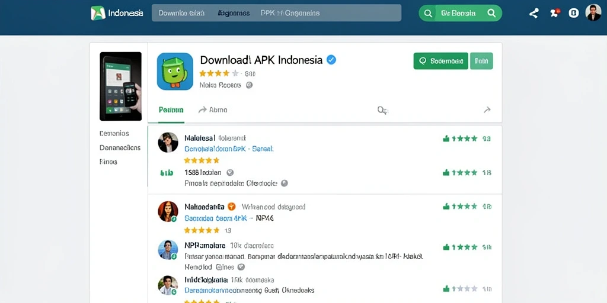Click the five-star rating under Malalesal's review

[x=202, y=160]
